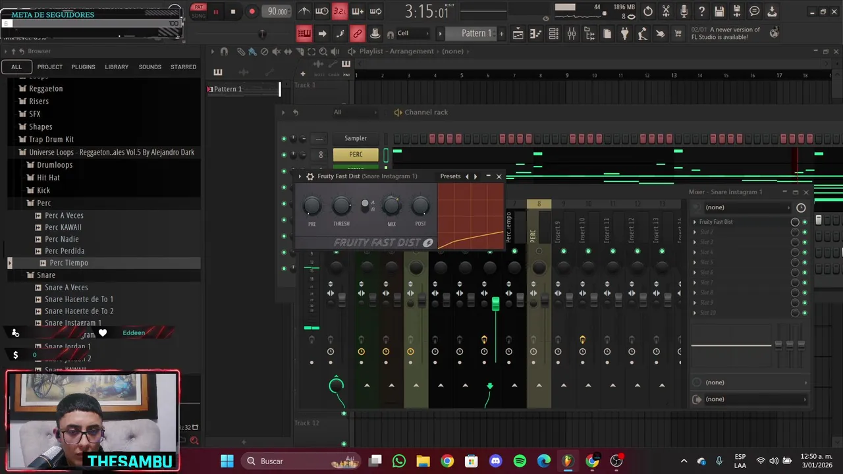Click the stop playback button
The height and width of the screenshot is (474, 843).
click(x=232, y=11)
